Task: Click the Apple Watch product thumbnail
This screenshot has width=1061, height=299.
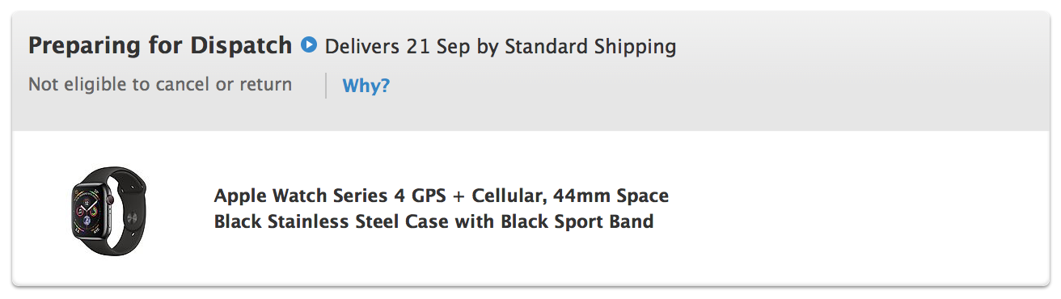Action: pos(108,211)
